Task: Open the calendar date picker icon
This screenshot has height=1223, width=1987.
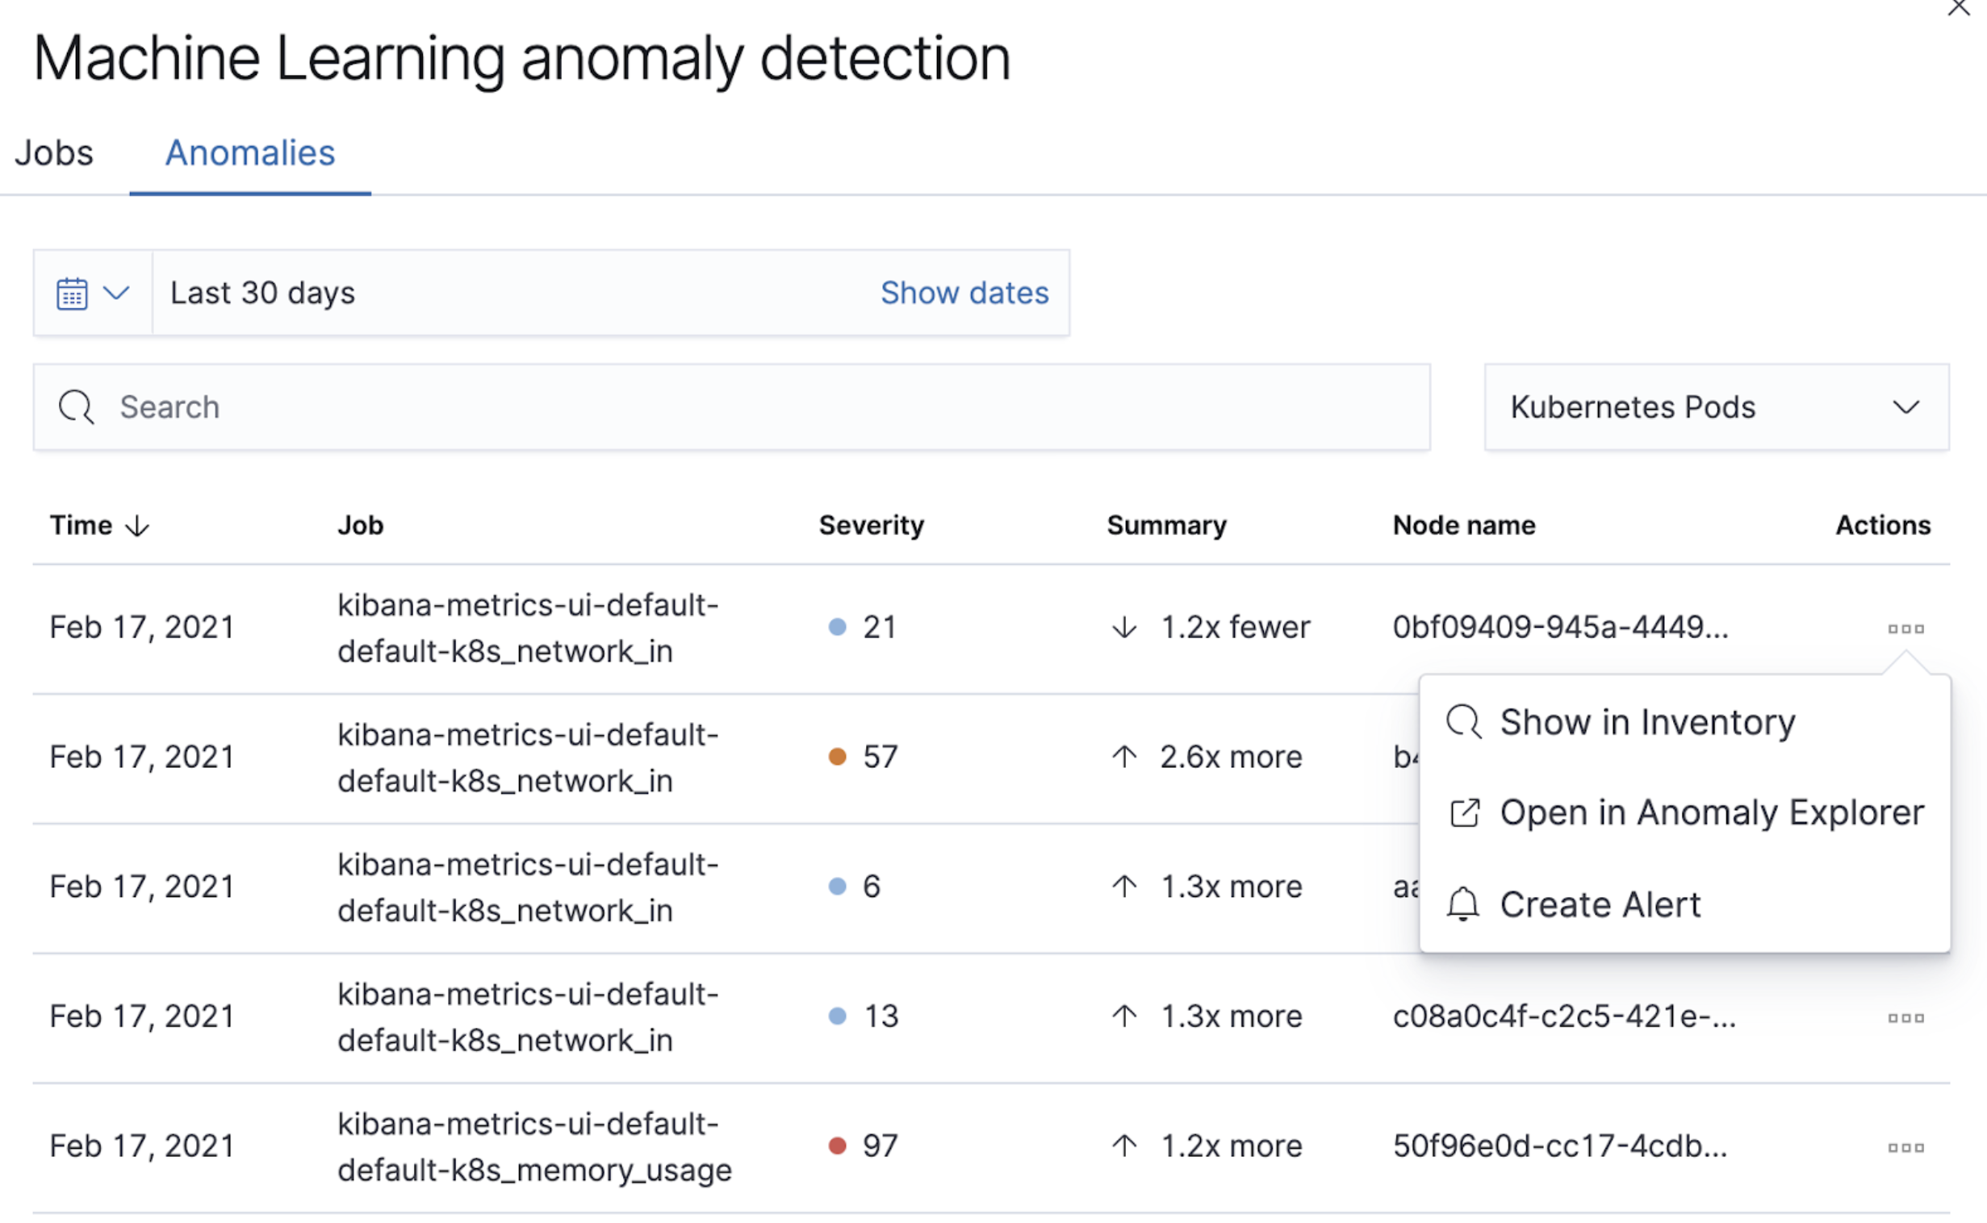Action: coord(72,293)
